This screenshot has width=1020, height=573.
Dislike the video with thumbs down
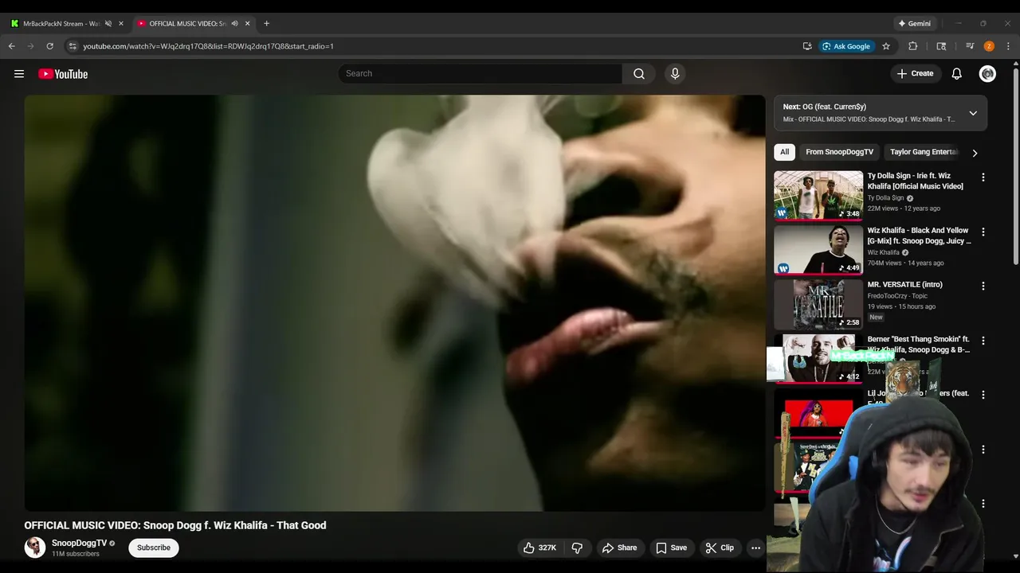[578, 548]
